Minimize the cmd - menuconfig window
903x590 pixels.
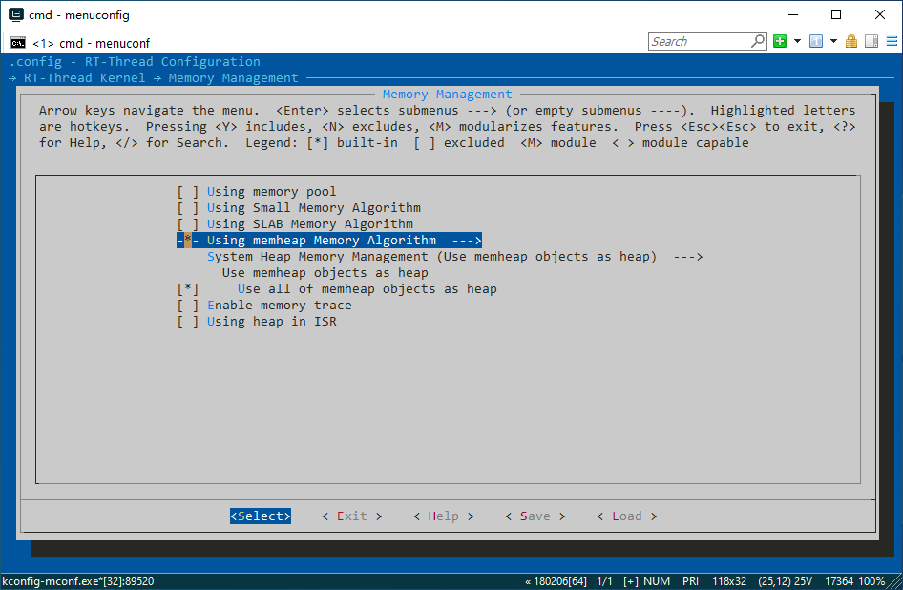[793, 14]
